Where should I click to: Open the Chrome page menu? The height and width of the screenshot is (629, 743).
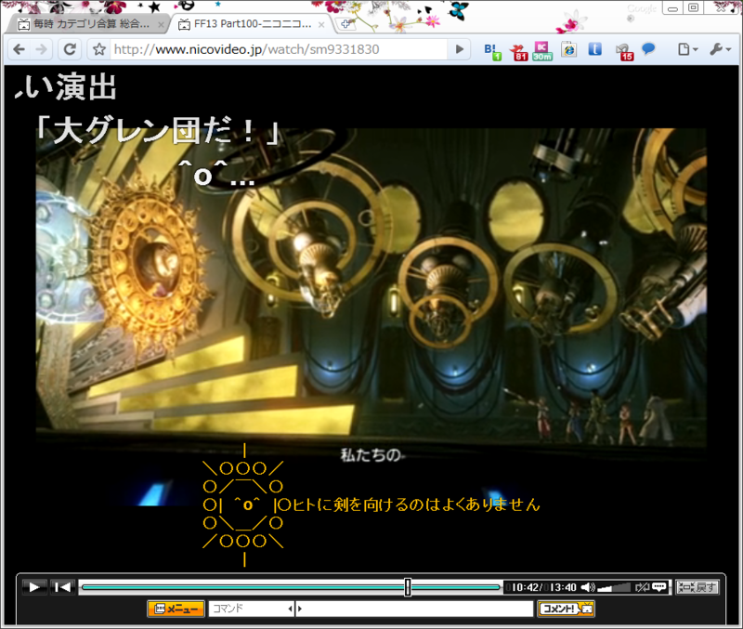(x=687, y=49)
